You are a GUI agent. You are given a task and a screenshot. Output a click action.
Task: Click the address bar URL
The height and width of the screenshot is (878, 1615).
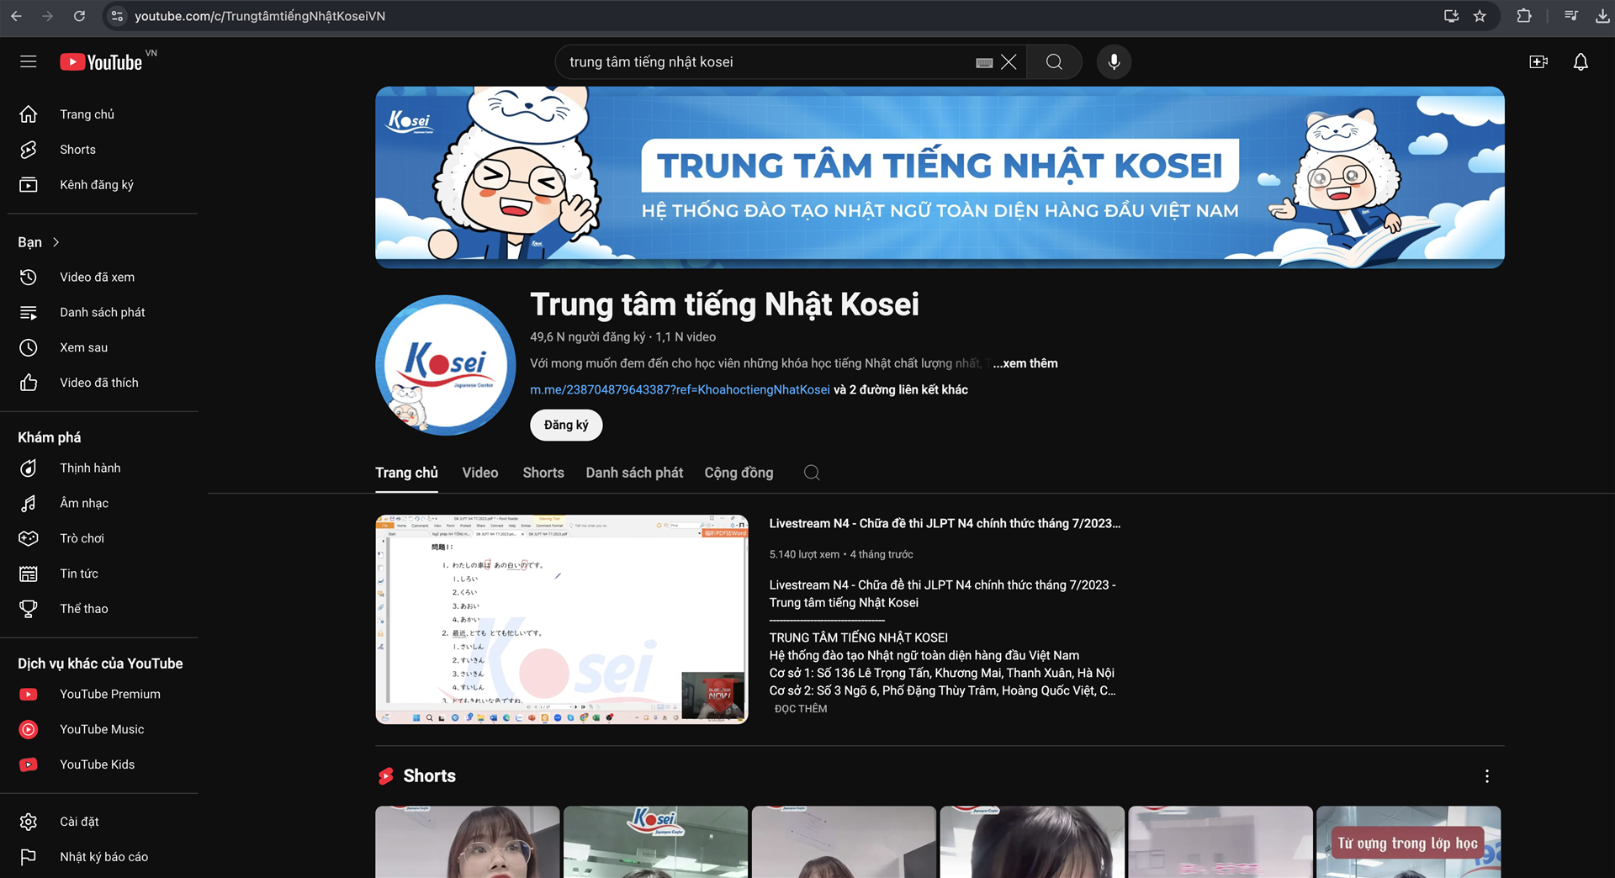260,16
